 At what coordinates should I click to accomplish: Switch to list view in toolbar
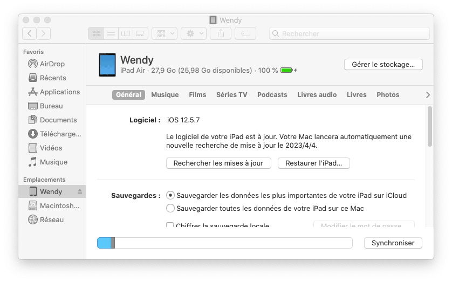111,33
